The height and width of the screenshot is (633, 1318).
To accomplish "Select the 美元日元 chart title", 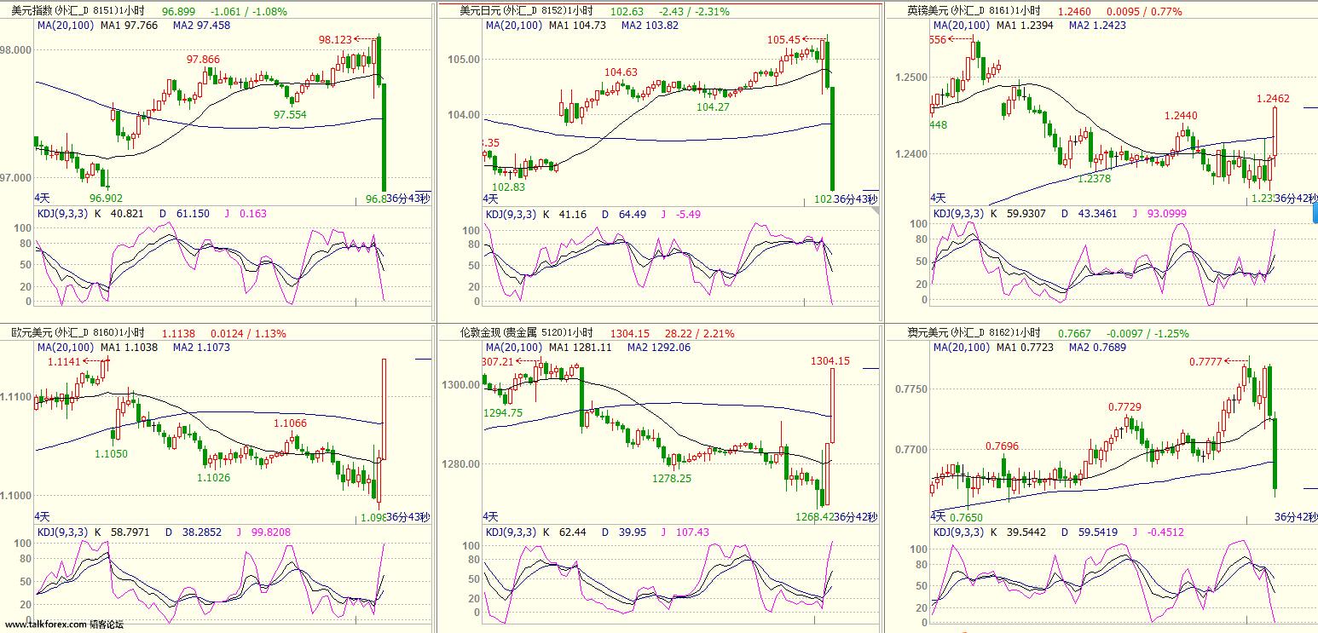I will (526, 11).
